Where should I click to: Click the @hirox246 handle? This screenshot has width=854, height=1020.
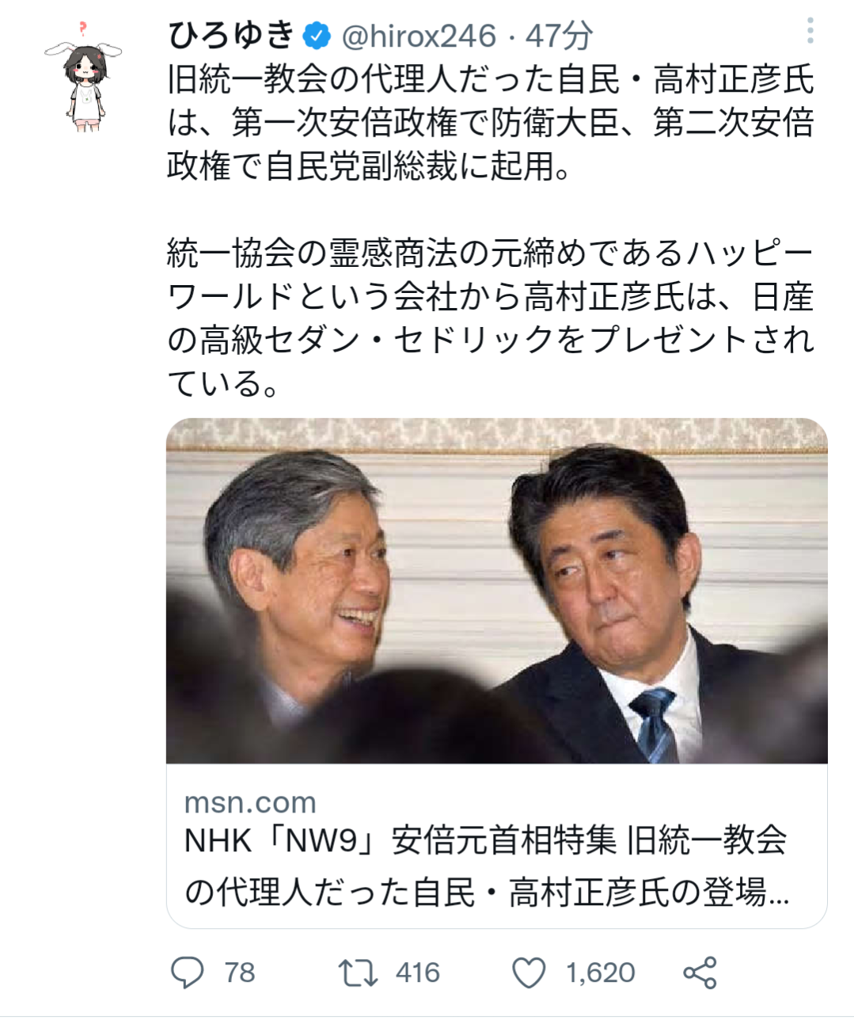point(419,36)
